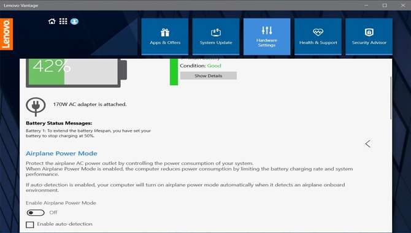
Task: Toggle the Enable Airplane Power Mode switch
Action: tap(36, 213)
